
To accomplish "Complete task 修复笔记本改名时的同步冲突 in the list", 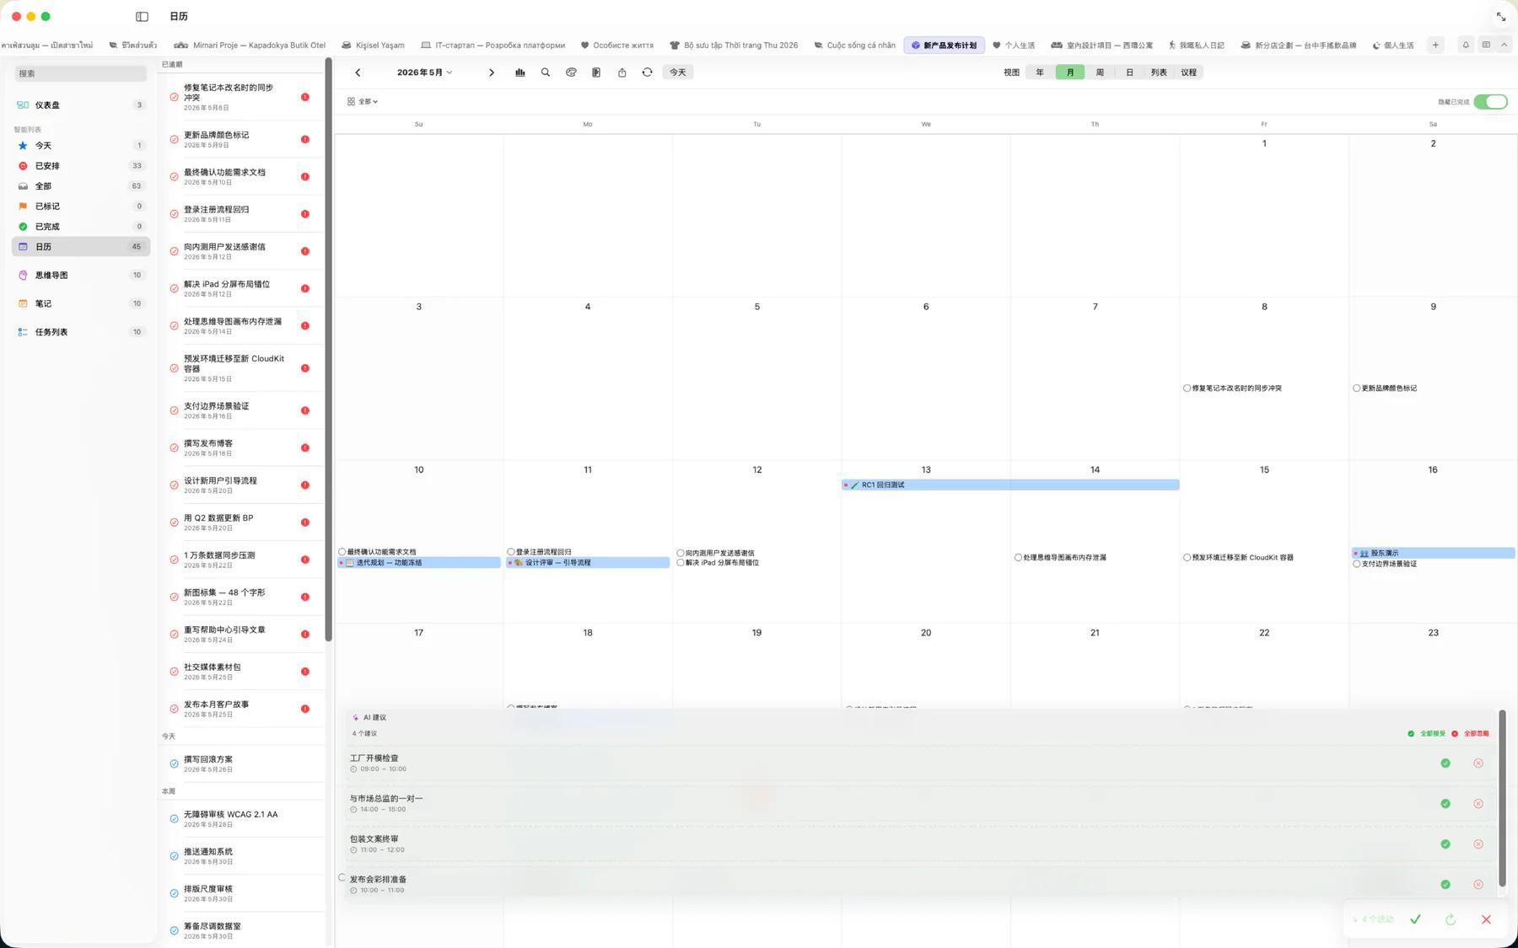I will (174, 97).
